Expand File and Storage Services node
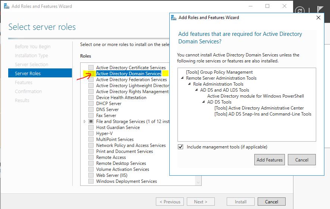Screen dimensions: 330x209 (85, 122)
